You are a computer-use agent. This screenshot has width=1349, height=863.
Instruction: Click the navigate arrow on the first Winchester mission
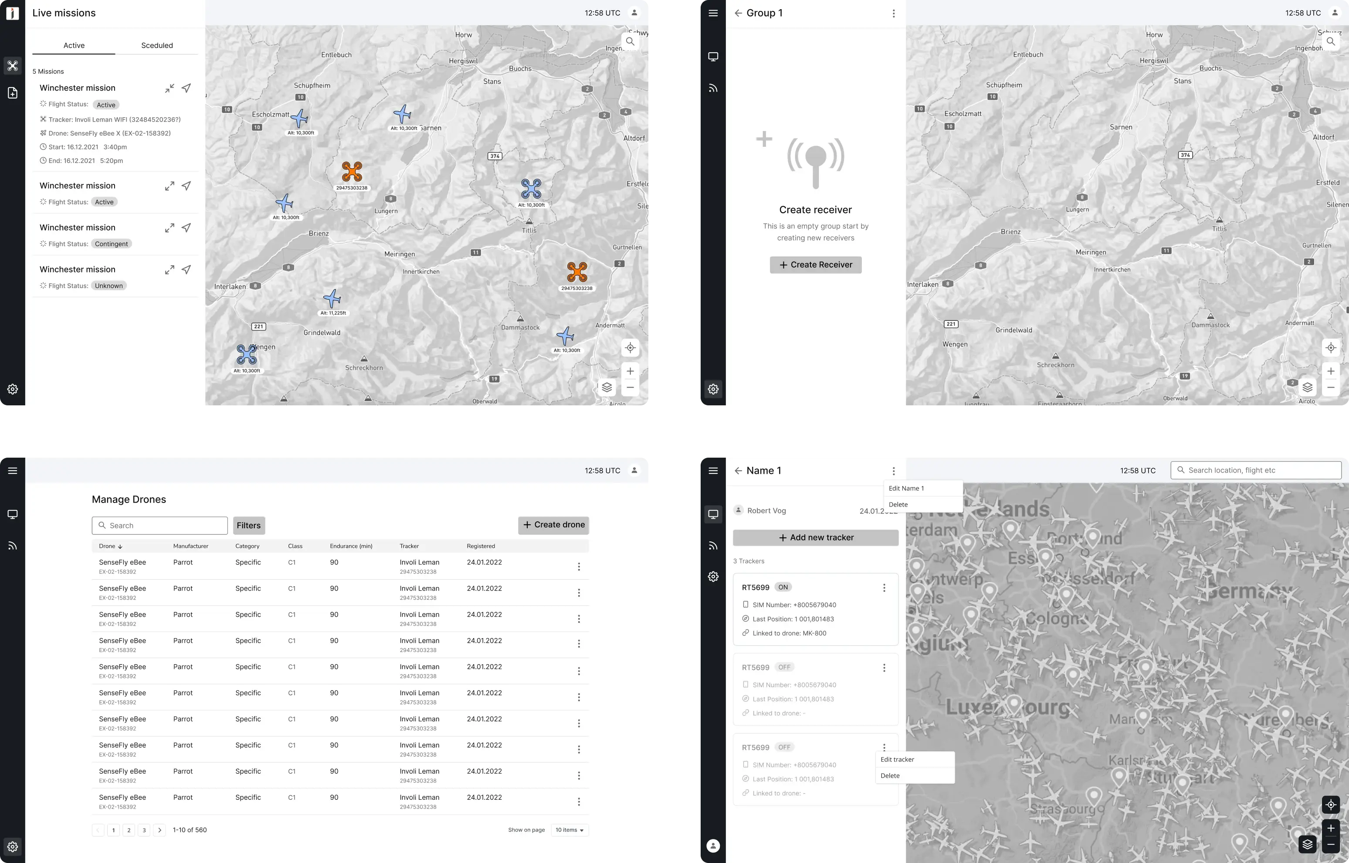[186, 88]
